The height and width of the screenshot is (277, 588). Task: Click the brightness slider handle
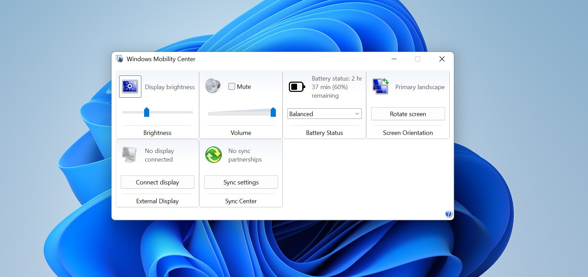[146, 112]
